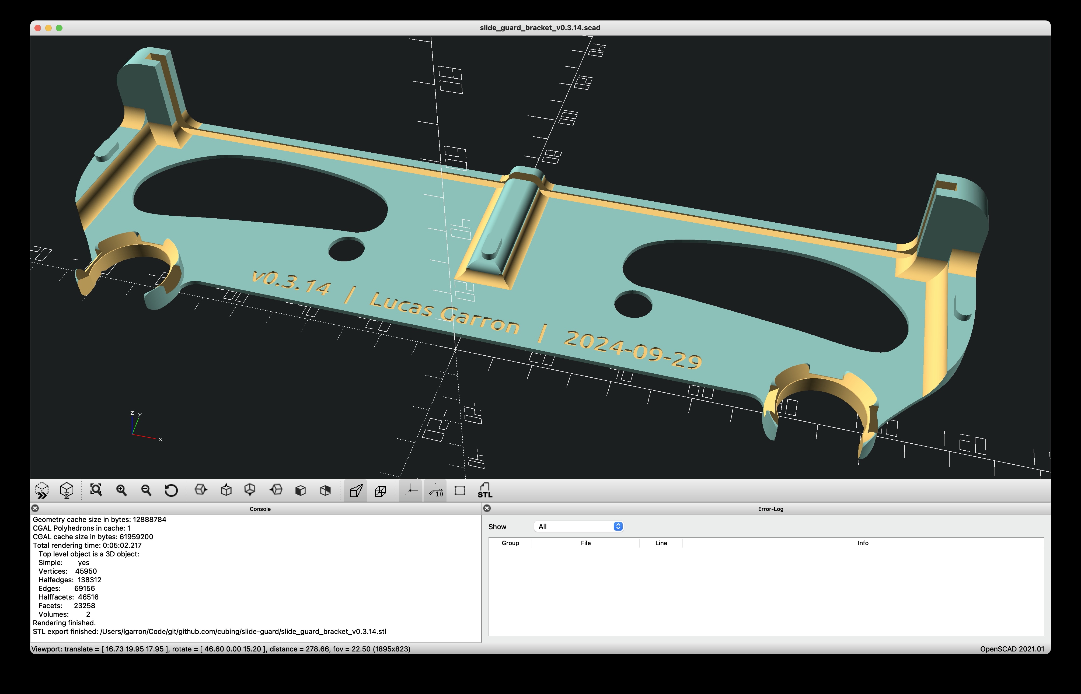Viewport: 1081px width, 694px height.
Task: Click 'Top level object is a 3D object' line
Action: (x=89, y=554)
